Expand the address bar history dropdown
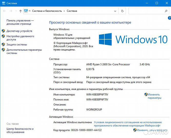This screenshot has width=171, height=138. click(115, 11)
